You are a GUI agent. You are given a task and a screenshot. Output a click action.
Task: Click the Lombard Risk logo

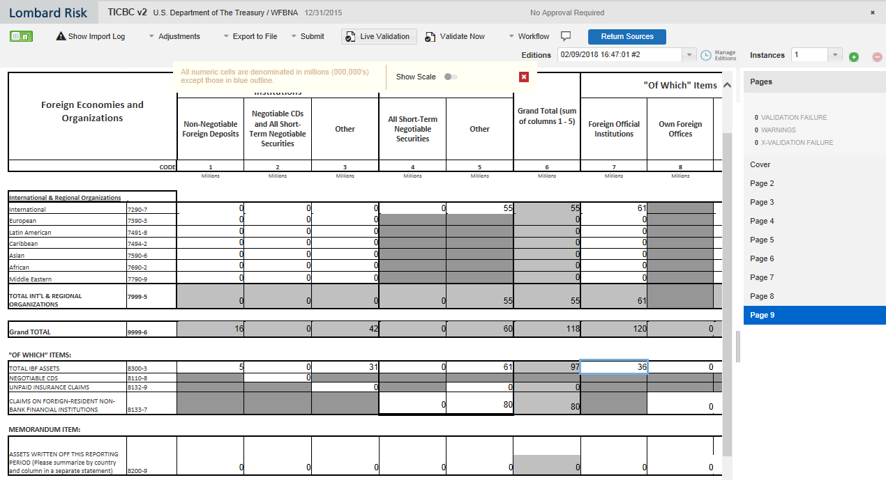(x=48, y=13)
